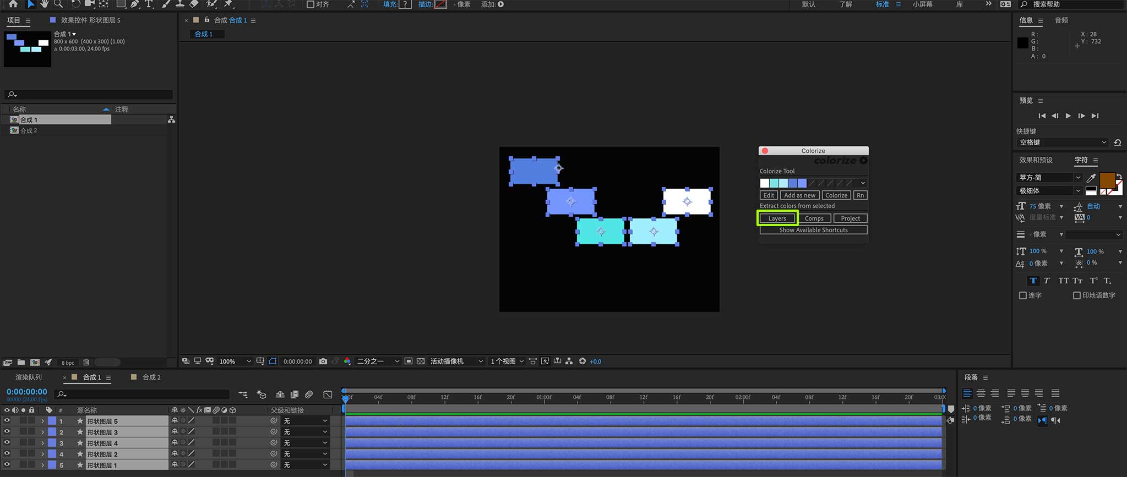Open the 空格键 shortcut dropdown
The height and width of the screenshot is (477, 1127).
tap(1063, 142)
